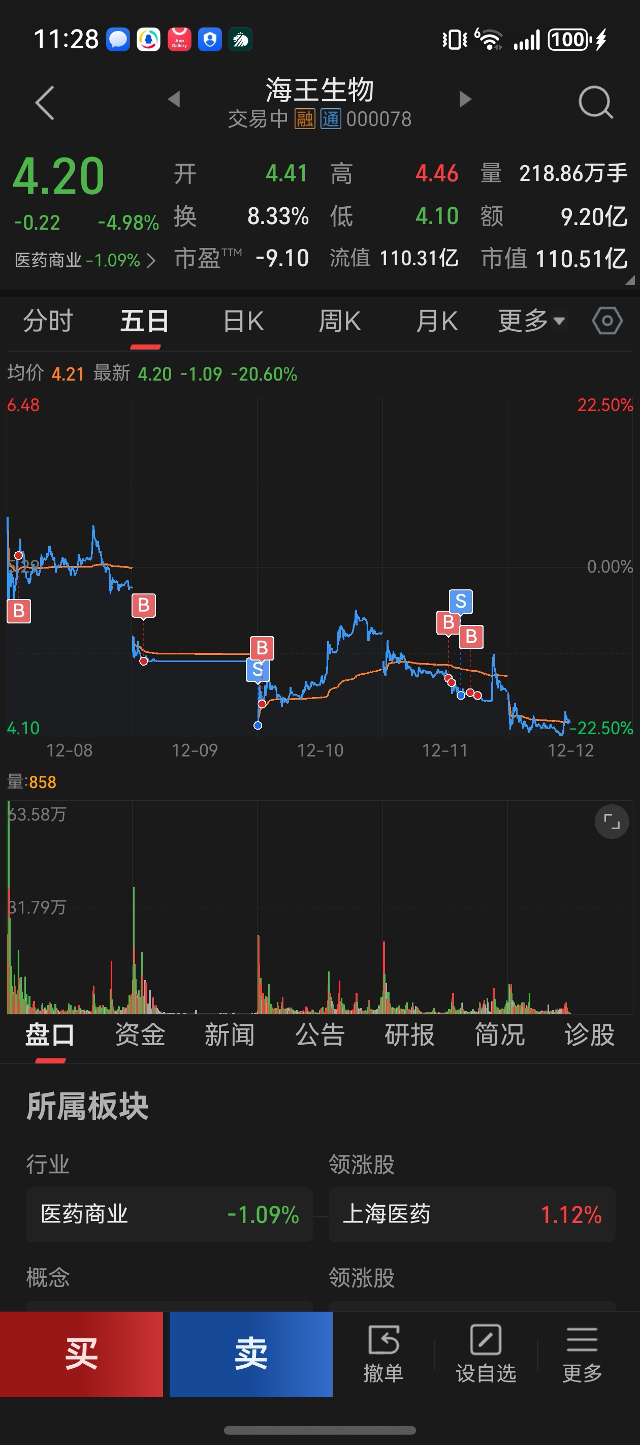The width and height of the screenshot is (640, 1445).
Task: Tap the red 买 buy button
Action: (81, 1354)
